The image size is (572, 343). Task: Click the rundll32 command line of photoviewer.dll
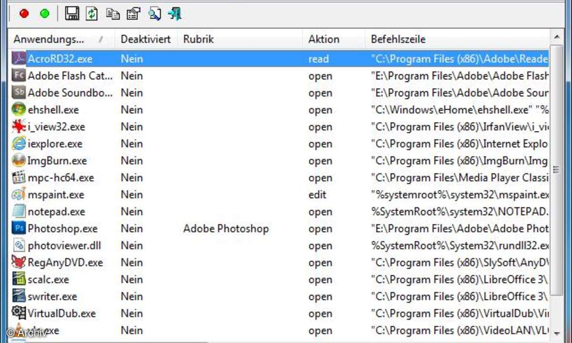460,245
